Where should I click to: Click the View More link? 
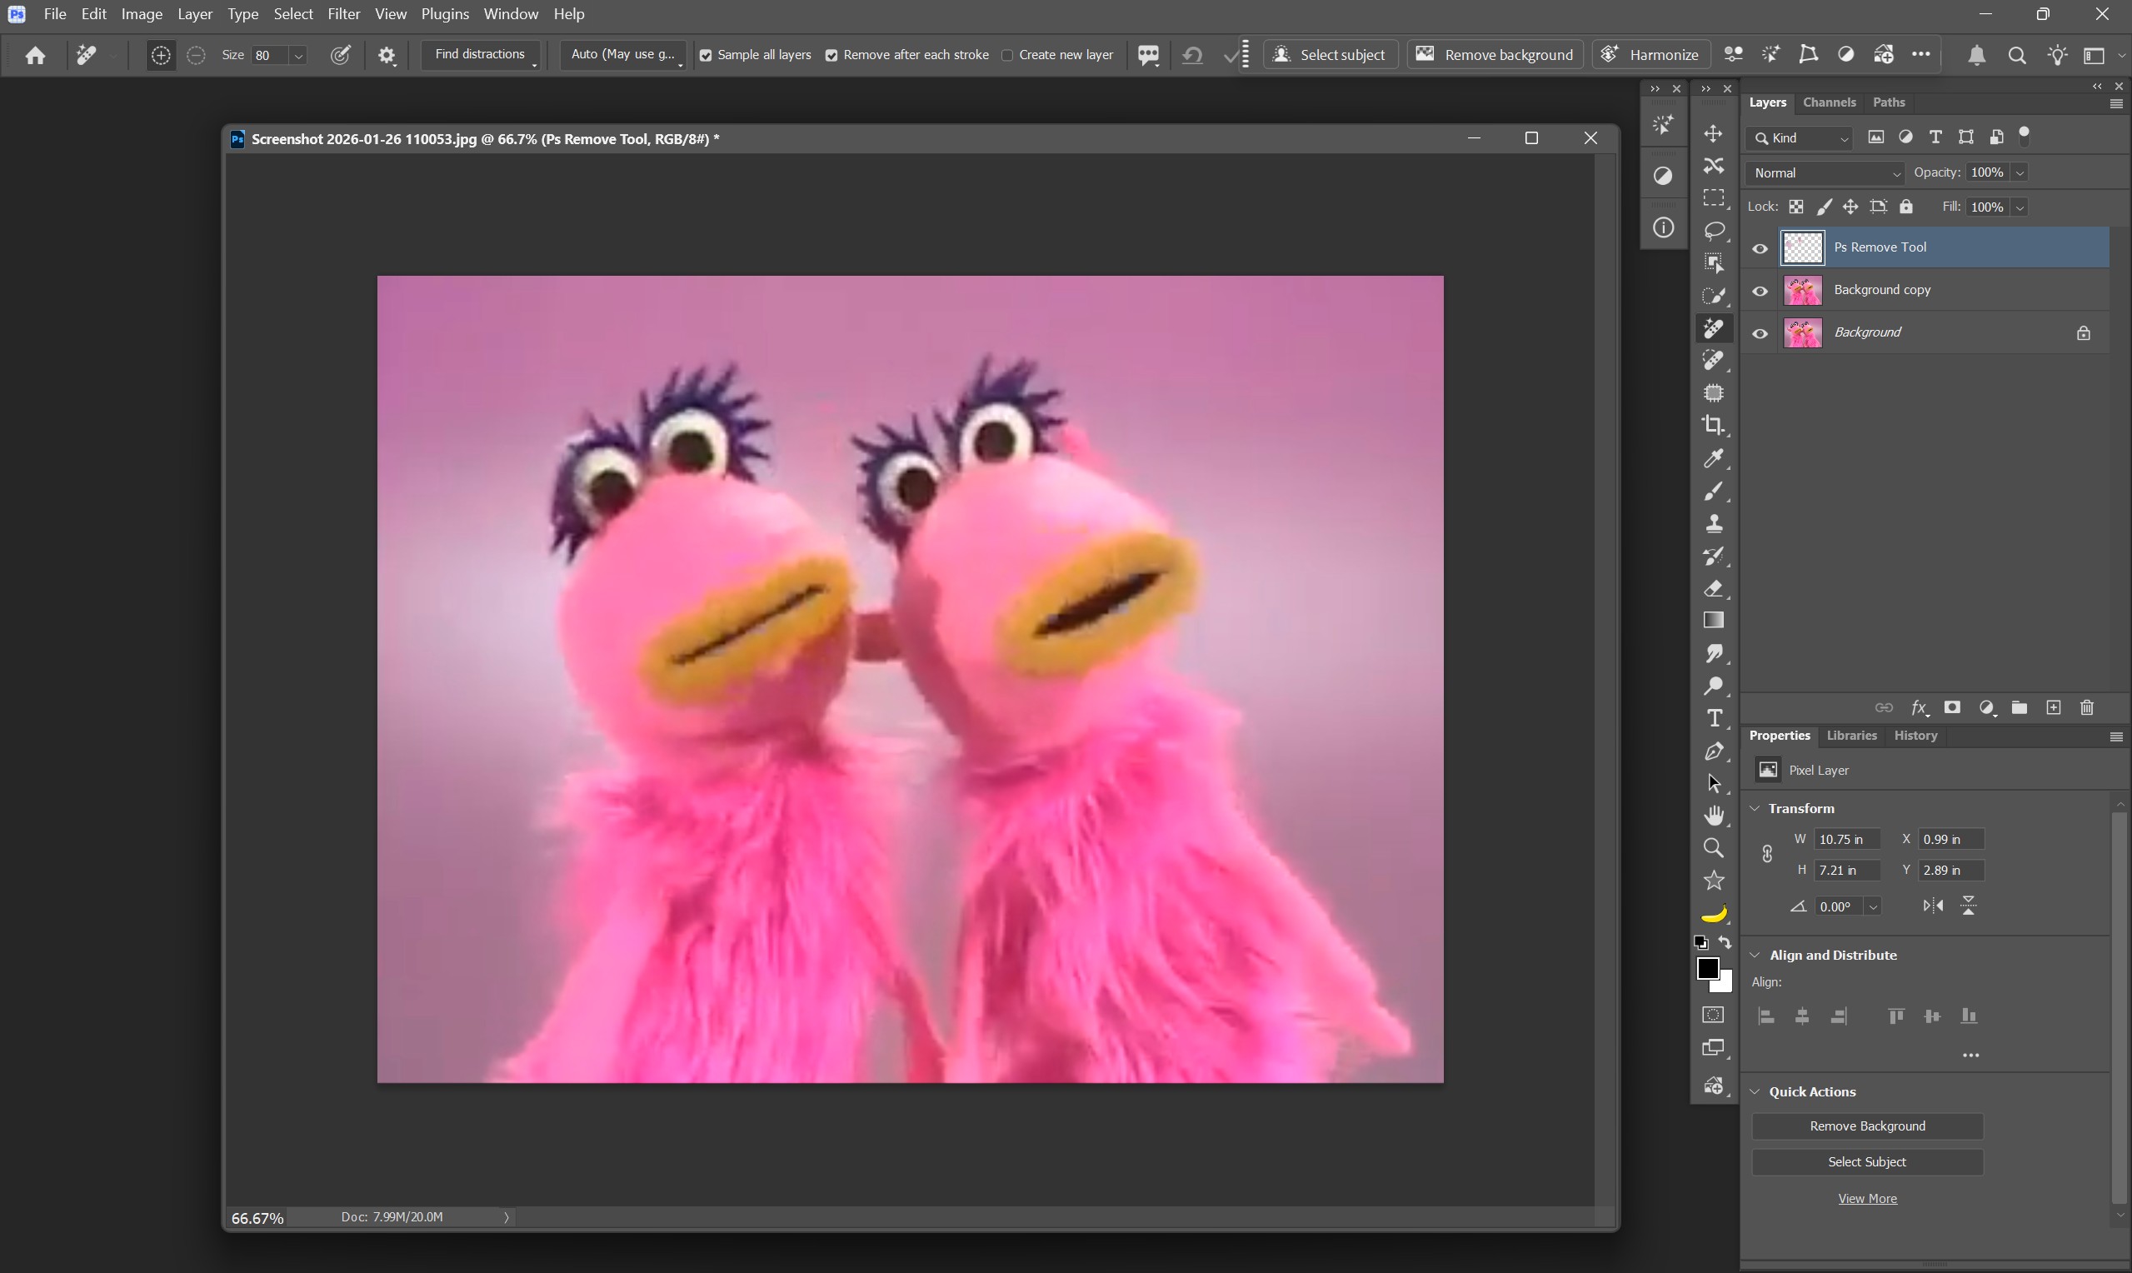point(1866,1198)
